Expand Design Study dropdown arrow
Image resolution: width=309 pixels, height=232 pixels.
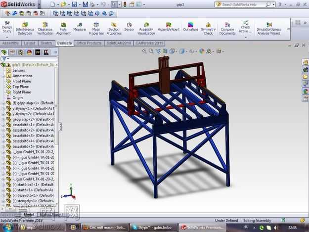[7, 37]
